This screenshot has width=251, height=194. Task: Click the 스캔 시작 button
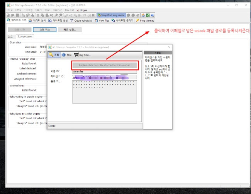tap(20, 30)
